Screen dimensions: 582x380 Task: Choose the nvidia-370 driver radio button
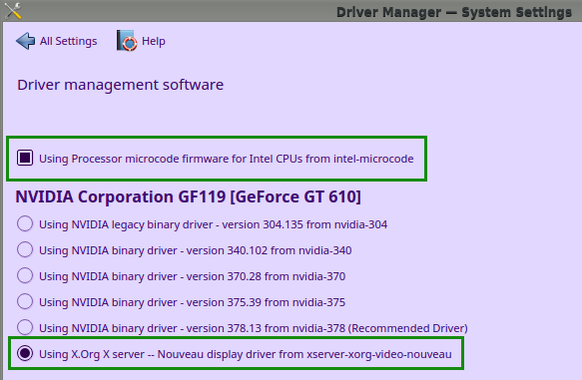click(x=25, y=276)
